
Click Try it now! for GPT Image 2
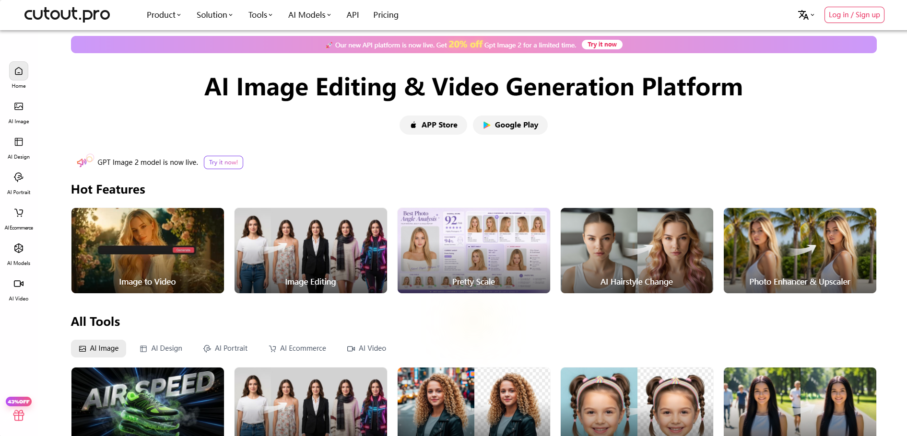click(224, 162)
